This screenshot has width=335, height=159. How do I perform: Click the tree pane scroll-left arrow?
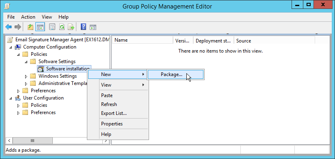coord(9,140)
